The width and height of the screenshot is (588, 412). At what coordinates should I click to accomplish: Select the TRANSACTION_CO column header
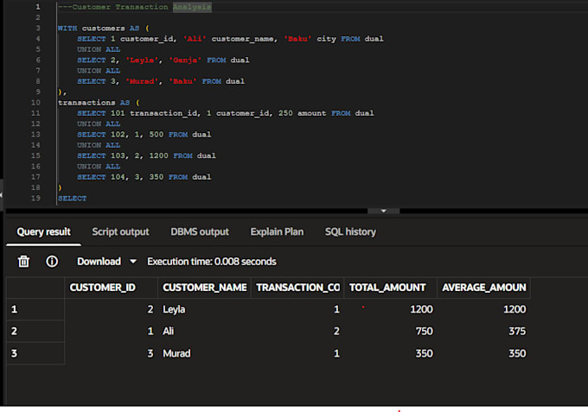[297, 288]
